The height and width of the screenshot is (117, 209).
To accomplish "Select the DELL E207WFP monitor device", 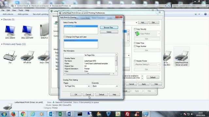I will [27, 32].
